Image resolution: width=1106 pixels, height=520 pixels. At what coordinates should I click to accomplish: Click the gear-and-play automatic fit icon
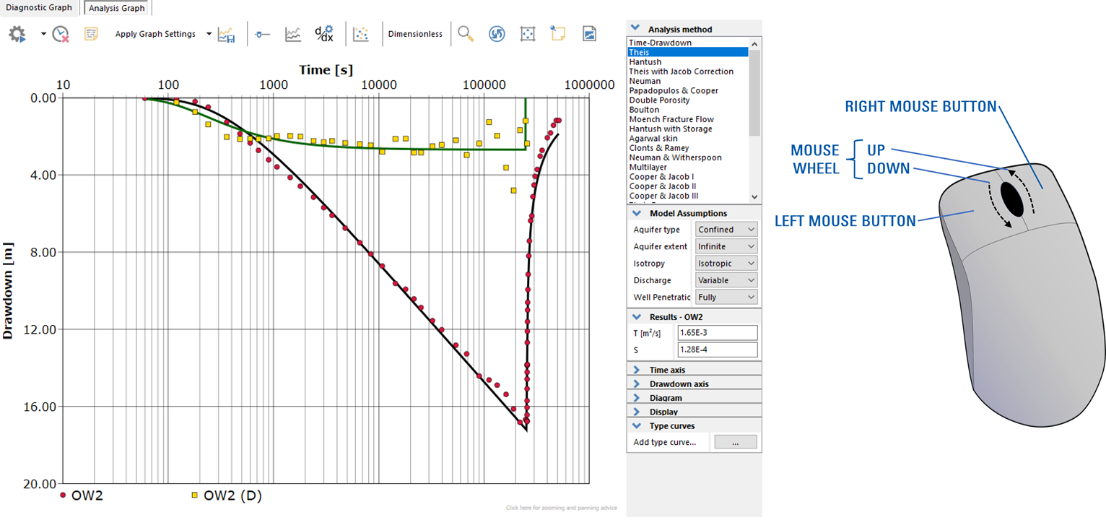coord(17,34)
